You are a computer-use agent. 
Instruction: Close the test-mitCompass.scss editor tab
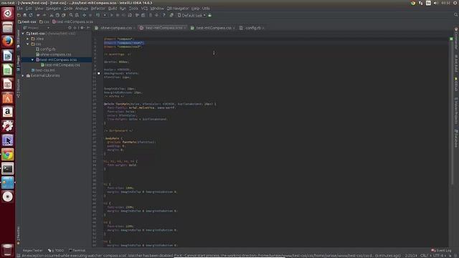tap(185, 28)
